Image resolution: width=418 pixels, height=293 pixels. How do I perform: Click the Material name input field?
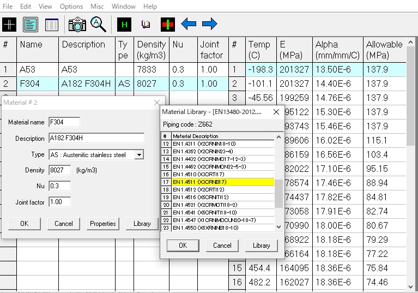click(64, 122)
